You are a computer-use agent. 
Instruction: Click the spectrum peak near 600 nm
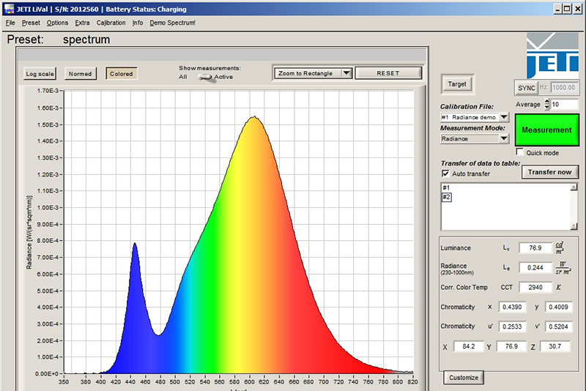click(x=253, y=117)
